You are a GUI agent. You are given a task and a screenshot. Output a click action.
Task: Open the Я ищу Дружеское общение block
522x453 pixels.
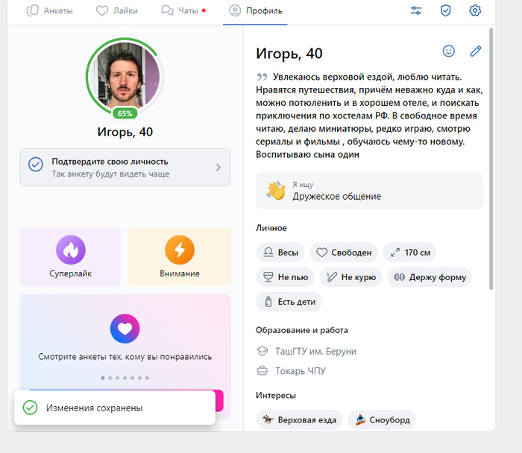pos(369,191)
